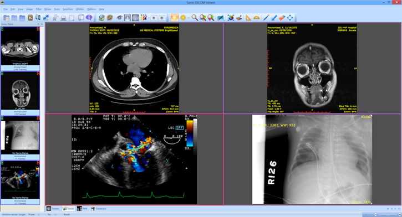402x217 pixels.
Task: Click the chest x-ray image icon
Action: 127,18
